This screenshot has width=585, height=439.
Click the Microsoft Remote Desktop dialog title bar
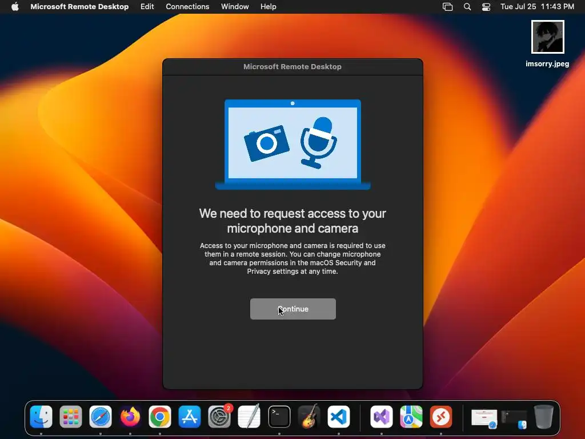[x=292, y=67]
